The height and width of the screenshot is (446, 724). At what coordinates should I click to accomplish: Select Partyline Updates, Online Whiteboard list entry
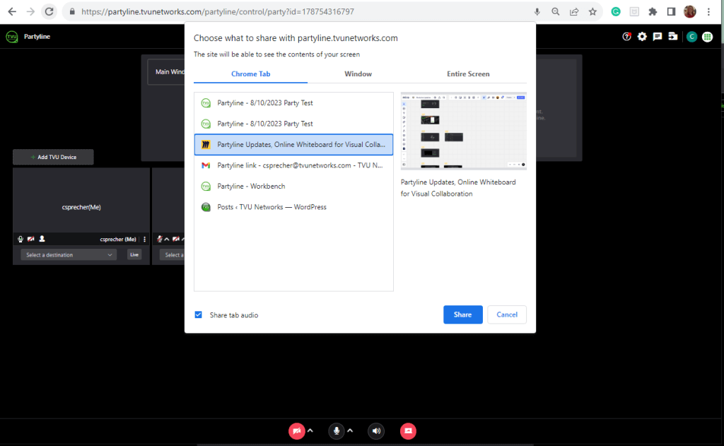tap(293, 144)
